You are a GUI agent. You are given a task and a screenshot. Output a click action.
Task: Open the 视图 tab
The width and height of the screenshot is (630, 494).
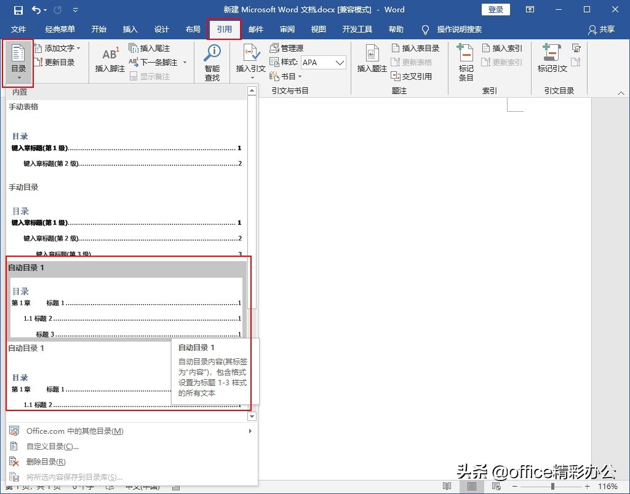pos(319,29)
